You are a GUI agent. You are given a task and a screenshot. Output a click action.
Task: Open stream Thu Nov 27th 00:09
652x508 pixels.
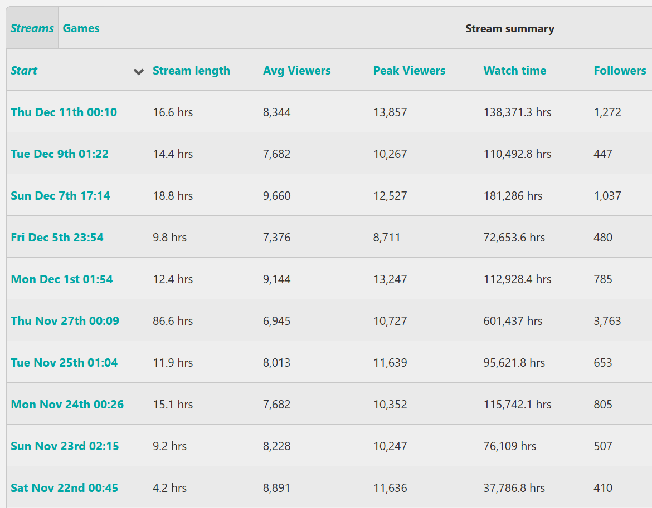click(x=65, y=321)
